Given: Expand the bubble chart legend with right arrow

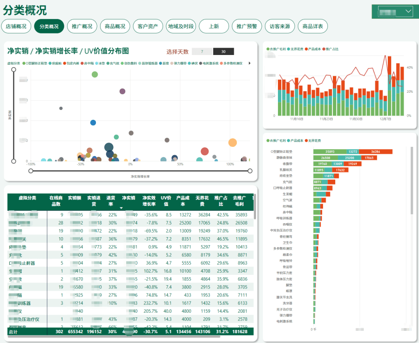Looking at the screenshot, I should pyautogui.click(x=250, y=63).
